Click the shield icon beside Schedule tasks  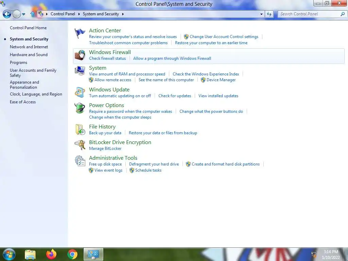tap(132, 170)
